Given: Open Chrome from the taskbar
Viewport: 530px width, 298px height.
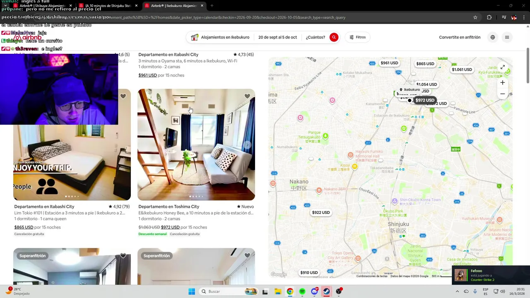Looking at the screenshot, I should tap(290, 291).
